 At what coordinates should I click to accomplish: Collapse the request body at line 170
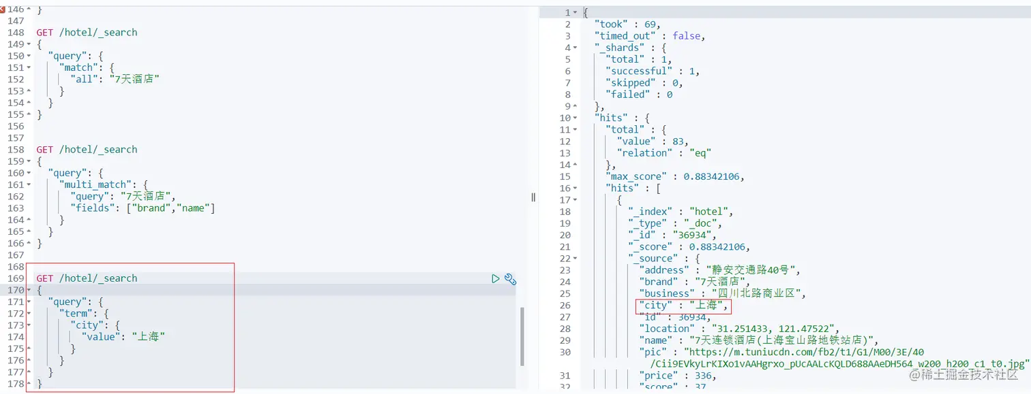coord(29,290)
